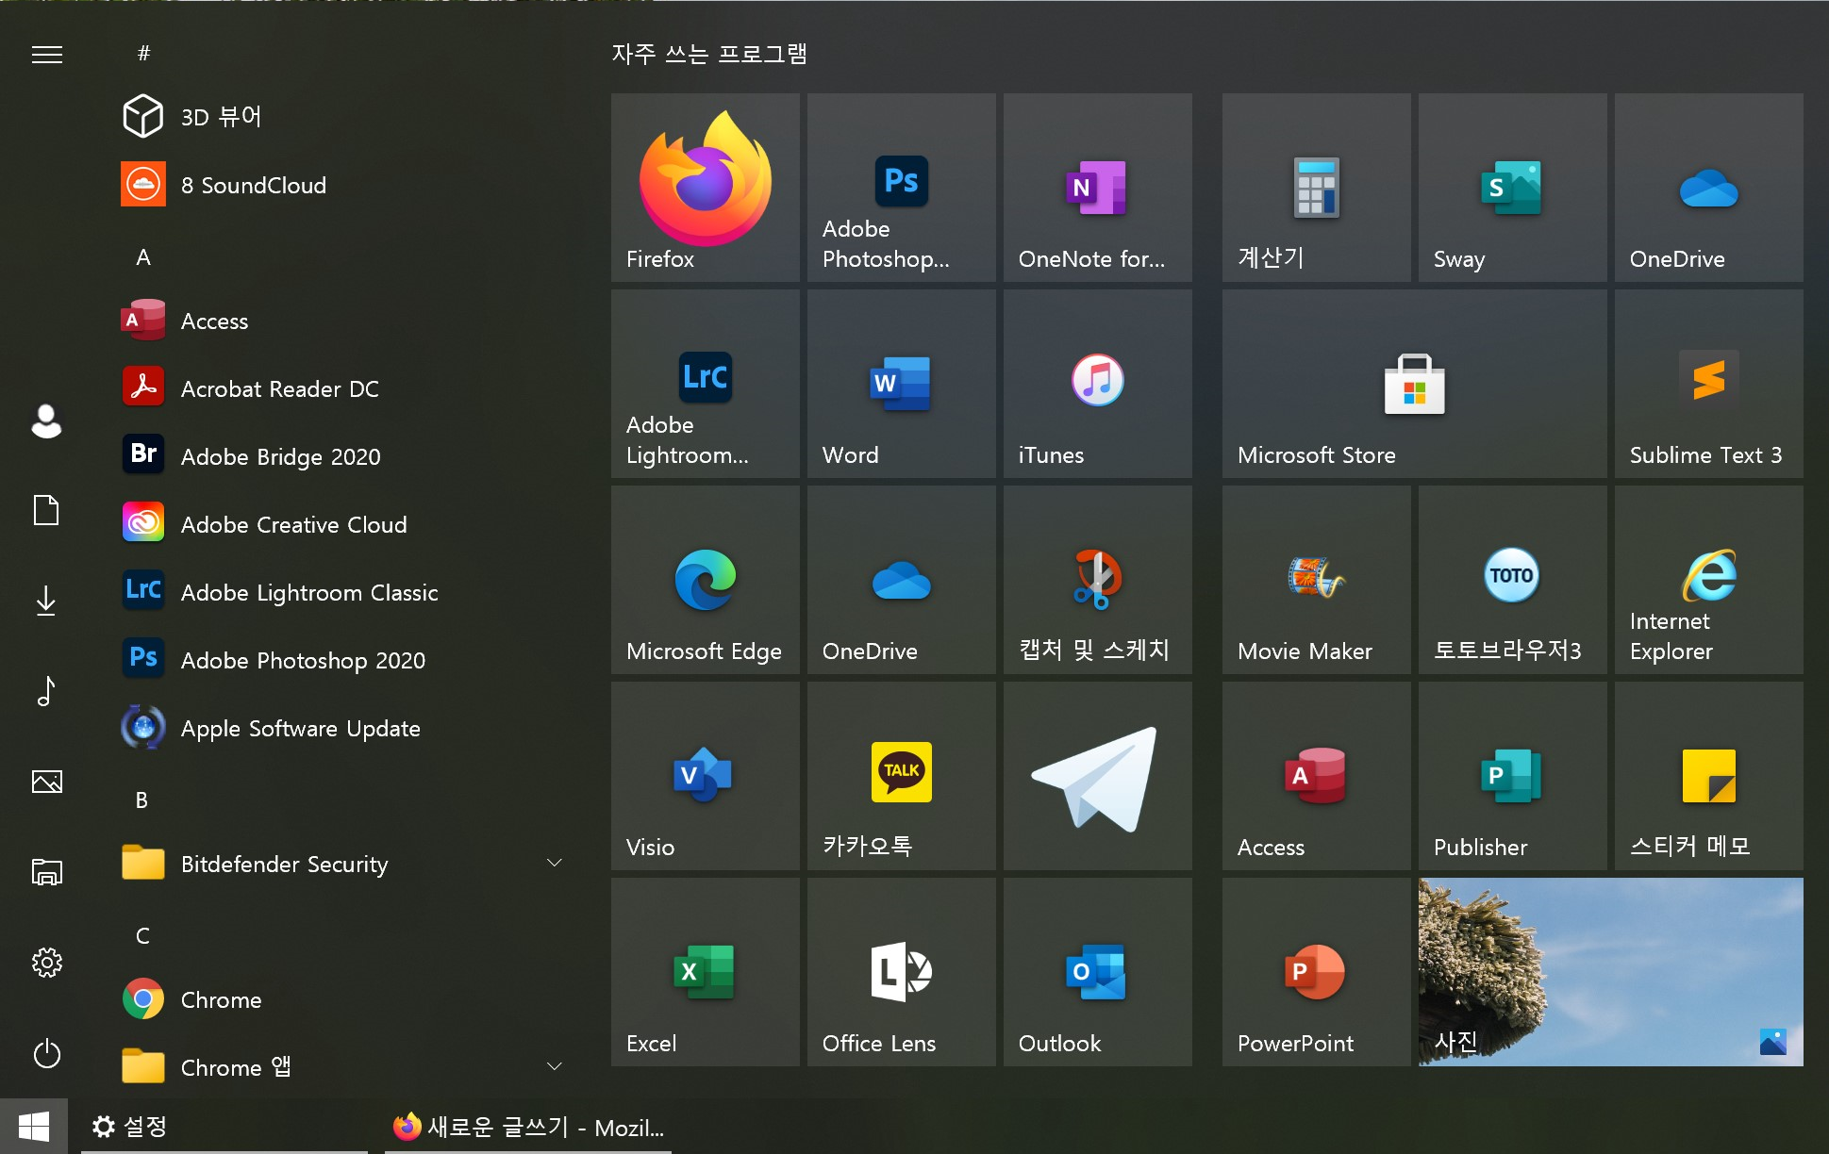Launch the Office Lens tile
Screen dimensions: 1829x1154
coord(901,971)
